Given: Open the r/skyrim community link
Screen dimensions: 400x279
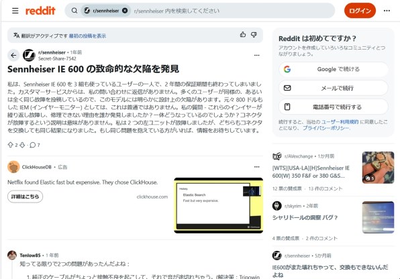Looking at the screenshot, I should pyautogui.click(x=293, y=206).
